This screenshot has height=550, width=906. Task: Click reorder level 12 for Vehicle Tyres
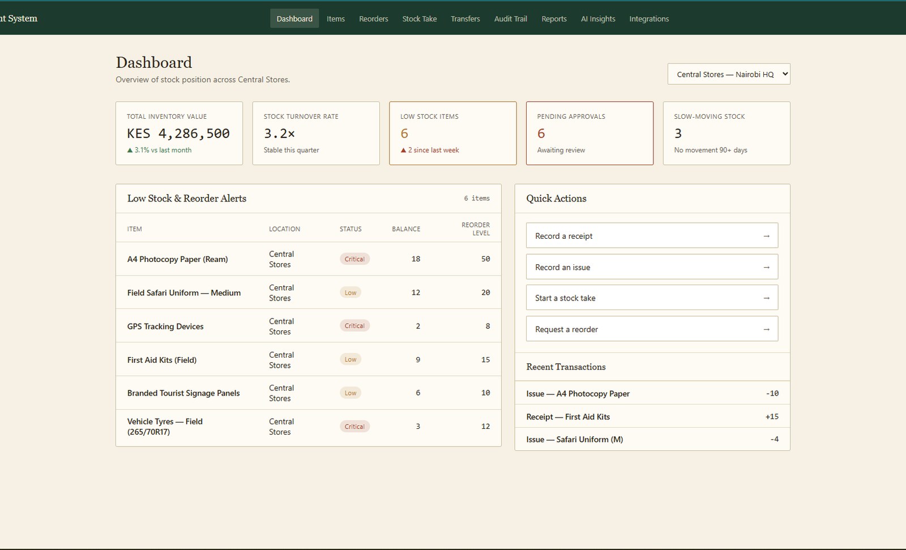click(x=486, y=427)
